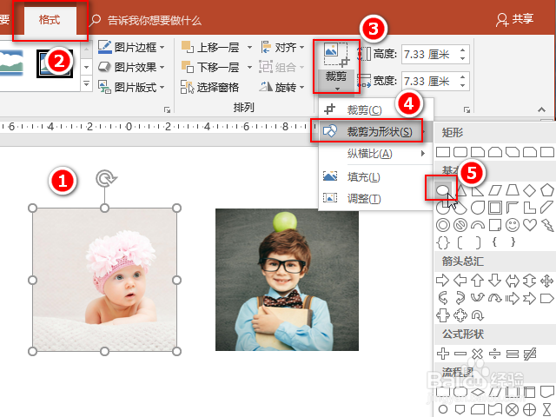Select the oval shape in basic shapes
556x417 pixels.
click(x=442, y=190)
